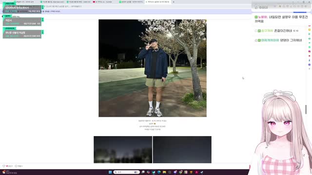The width and height of the screenshot is (312, 175).
Task: Open File Explorer from the taskbar
Action: tap(164, 172)
